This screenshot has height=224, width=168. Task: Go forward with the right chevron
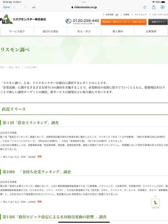(x=25, y=7)
